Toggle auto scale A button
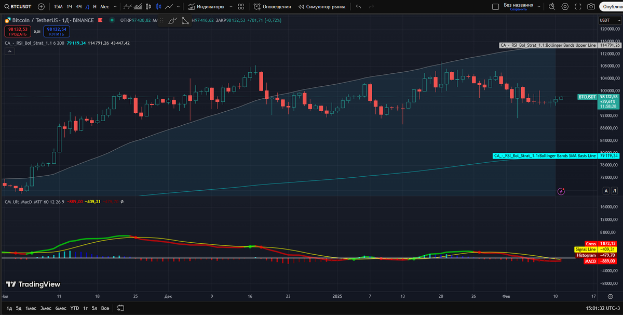The width and height of the screenshot is (623, 315). [x=606, y=191]
